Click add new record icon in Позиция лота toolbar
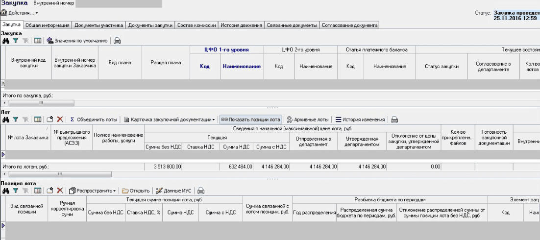540x240 pixels. (x=49, y=191)
